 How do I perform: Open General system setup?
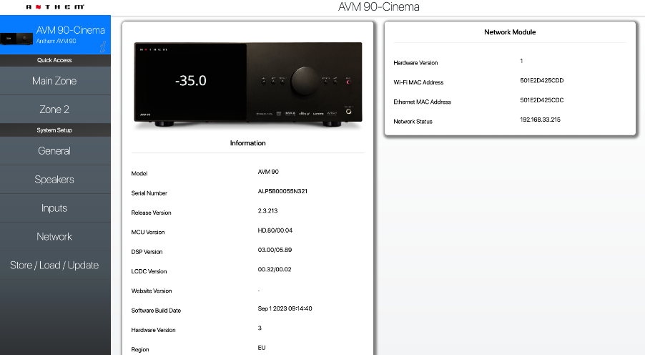point(55,151)
